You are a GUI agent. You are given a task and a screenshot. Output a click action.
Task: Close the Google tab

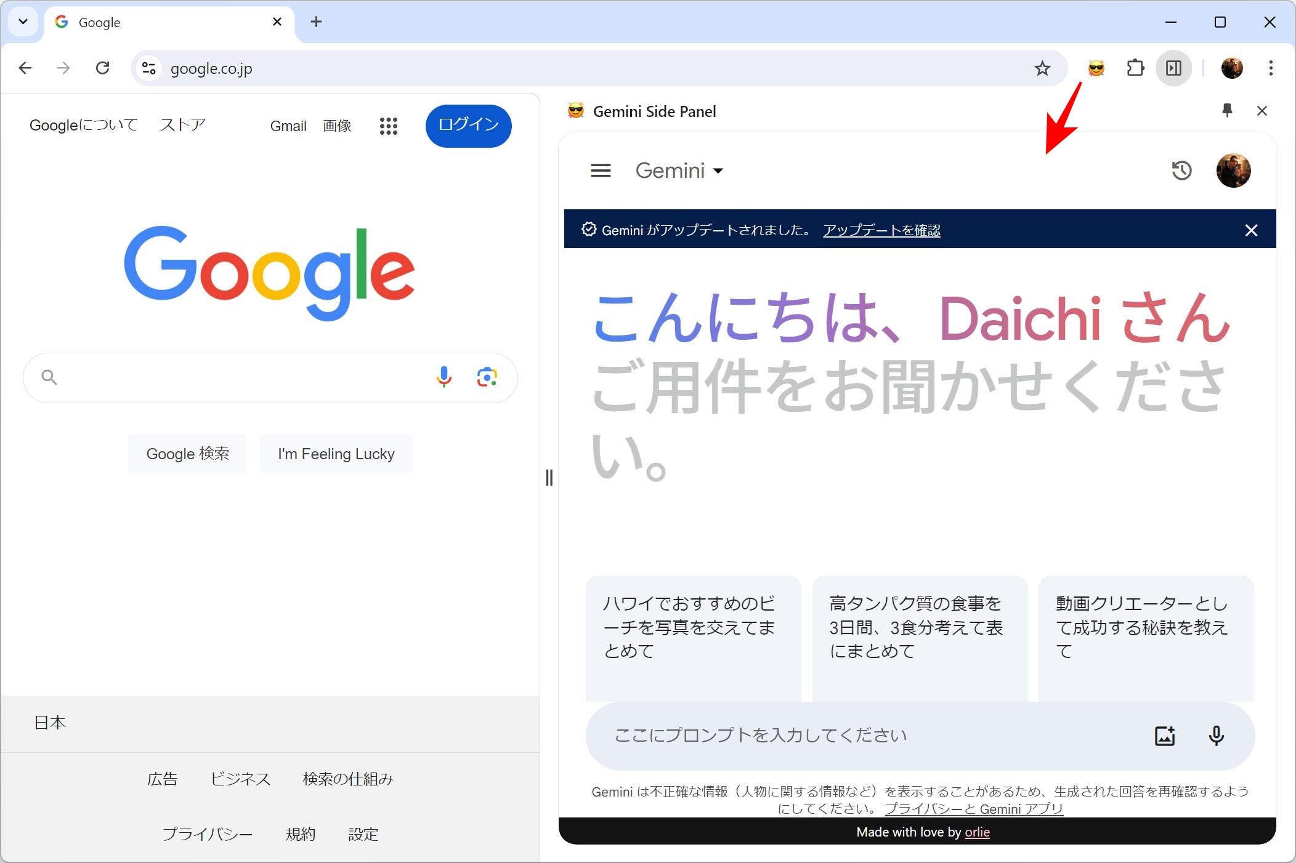click(277, 22)
